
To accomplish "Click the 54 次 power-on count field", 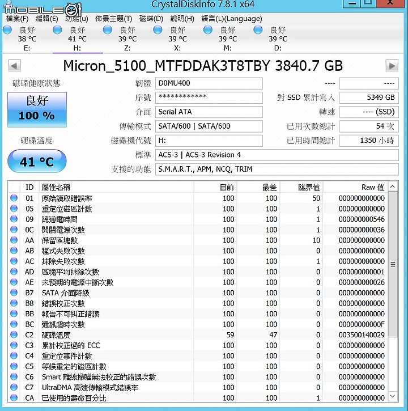I will coord(369,126).
